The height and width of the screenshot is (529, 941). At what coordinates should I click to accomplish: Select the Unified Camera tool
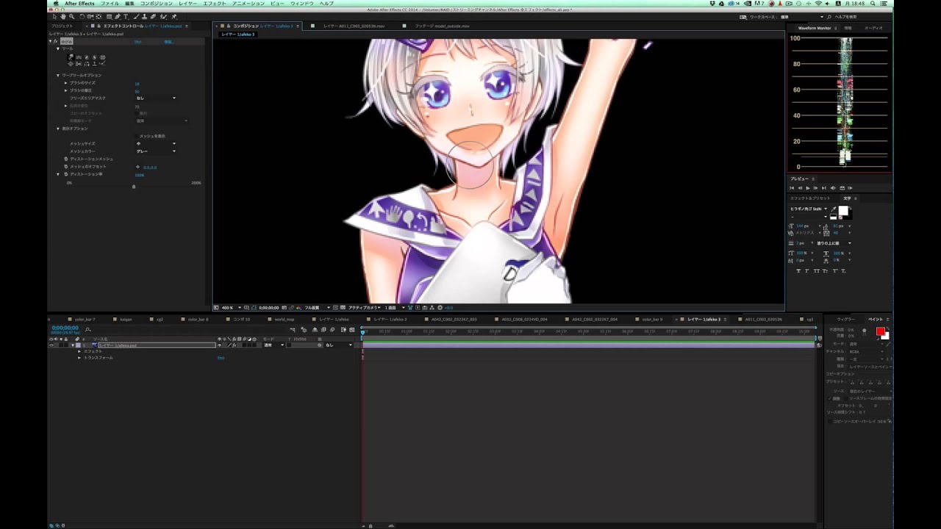[x=90, y=17]
